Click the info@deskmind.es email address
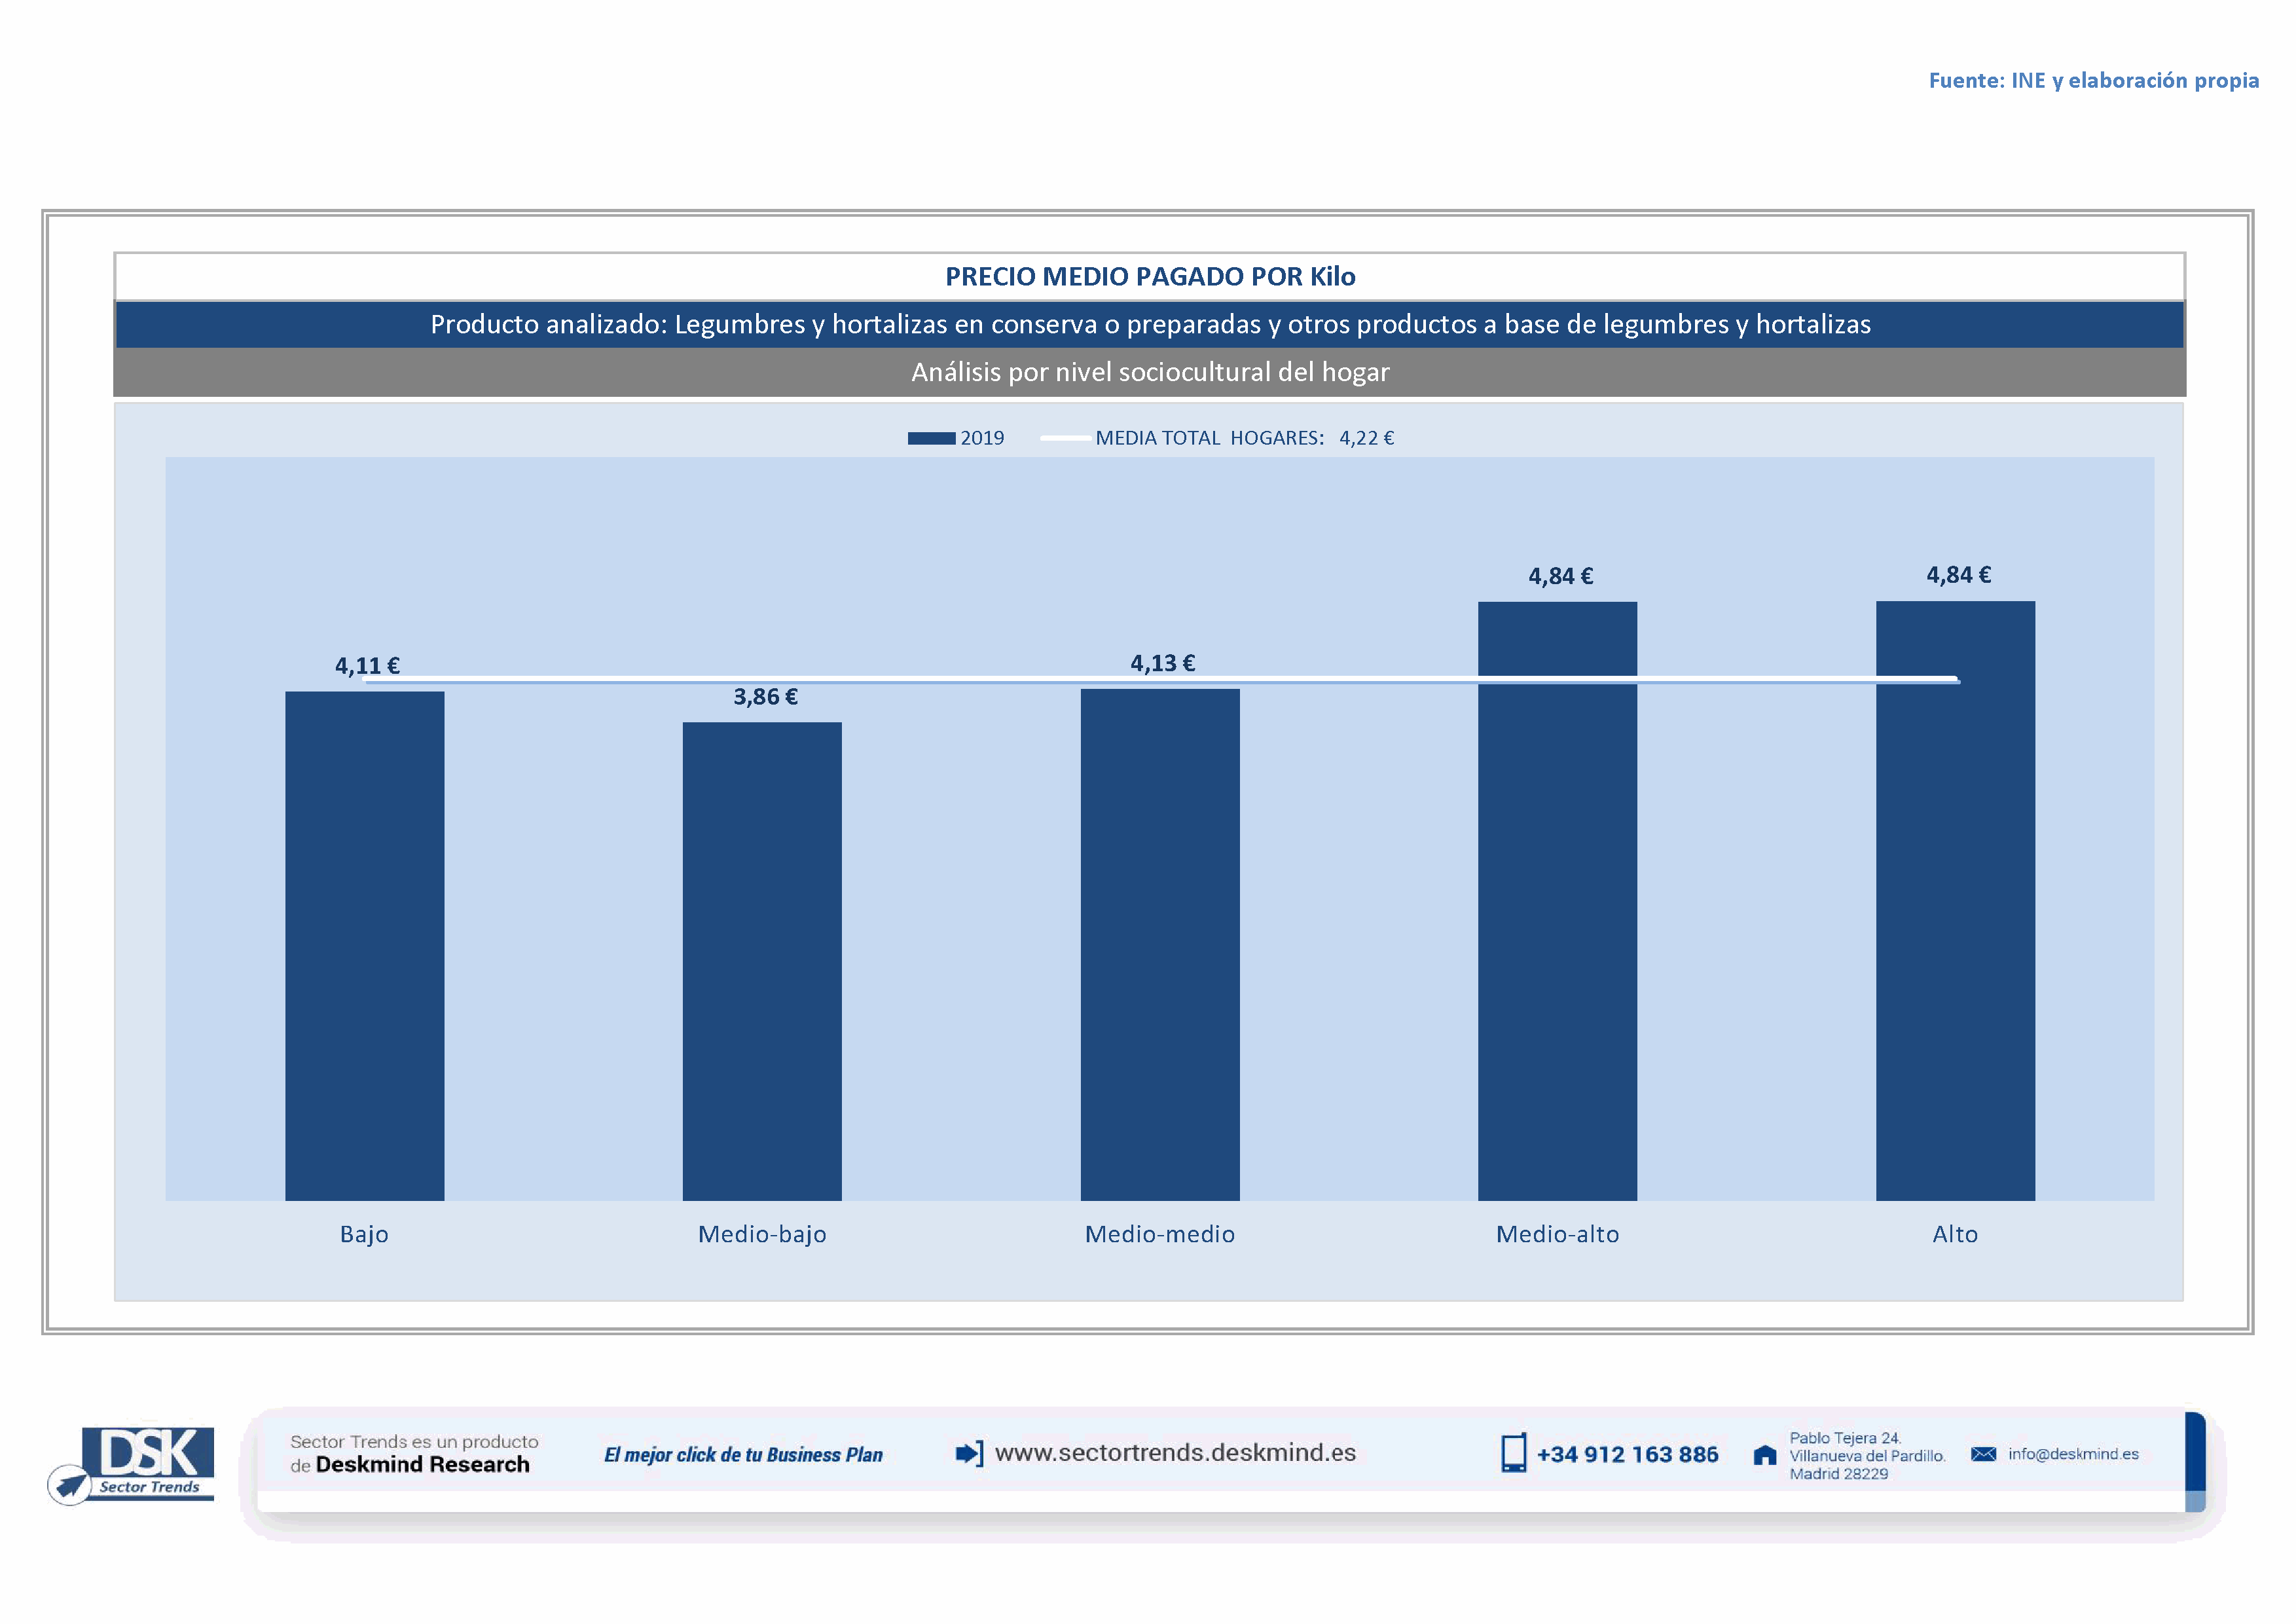2296x1624 pixels. click(x=2073, y=1454)
